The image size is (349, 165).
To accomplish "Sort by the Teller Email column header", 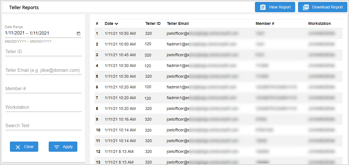I will click(x=178, y=24).
